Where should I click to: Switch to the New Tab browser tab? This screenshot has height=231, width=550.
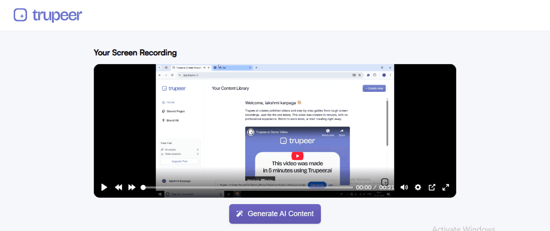232,67
